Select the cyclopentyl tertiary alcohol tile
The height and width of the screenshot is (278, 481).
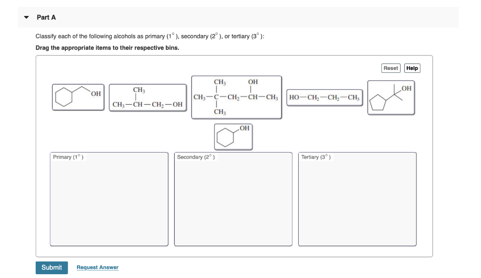pyautogui.click(x=391, y=97)
